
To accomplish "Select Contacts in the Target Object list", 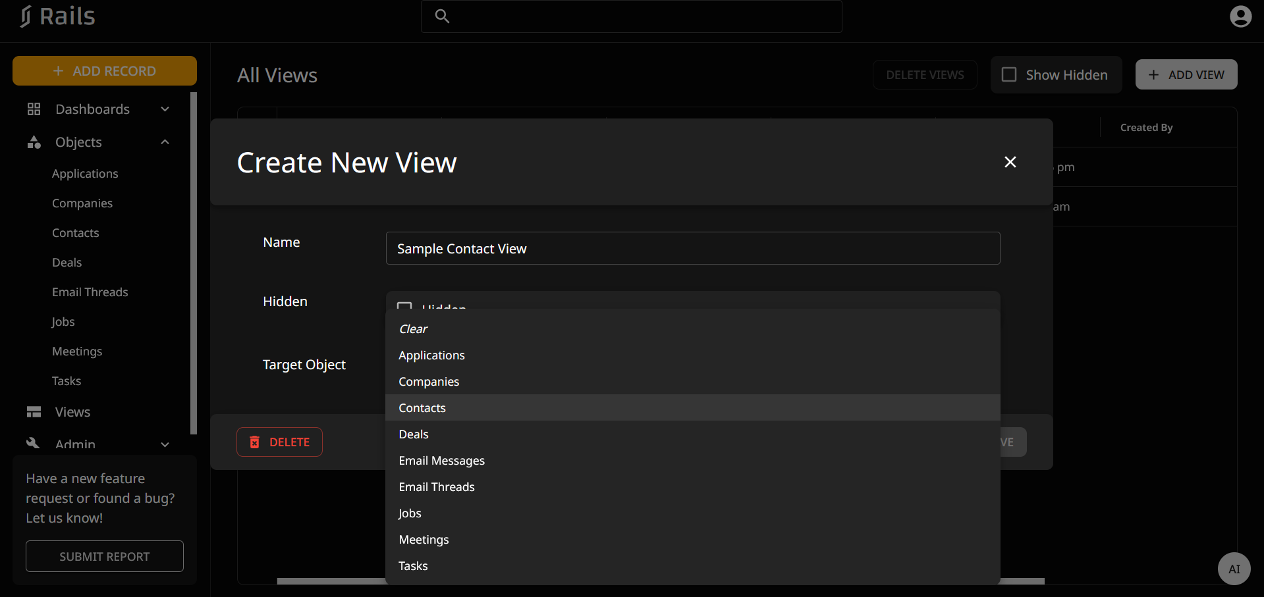I will coord(422,408).
